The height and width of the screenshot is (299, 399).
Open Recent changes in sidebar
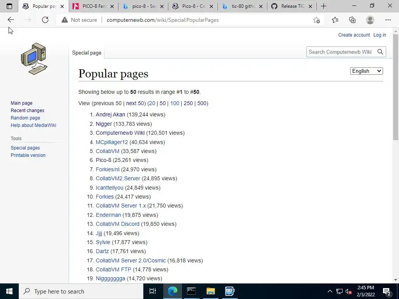[x=28, y=110]
